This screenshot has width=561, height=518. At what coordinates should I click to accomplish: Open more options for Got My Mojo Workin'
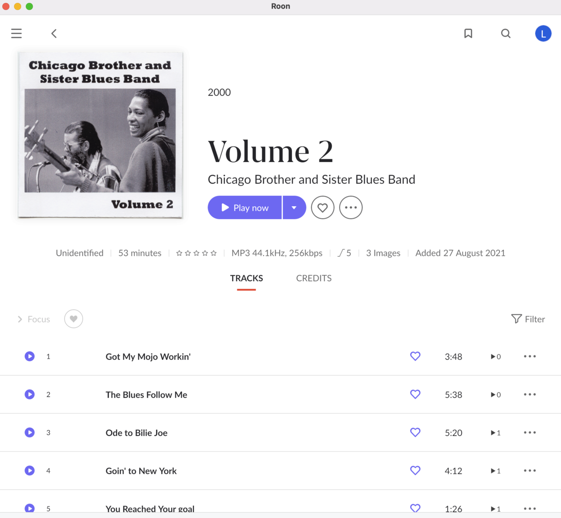click(x=530, y=356)
